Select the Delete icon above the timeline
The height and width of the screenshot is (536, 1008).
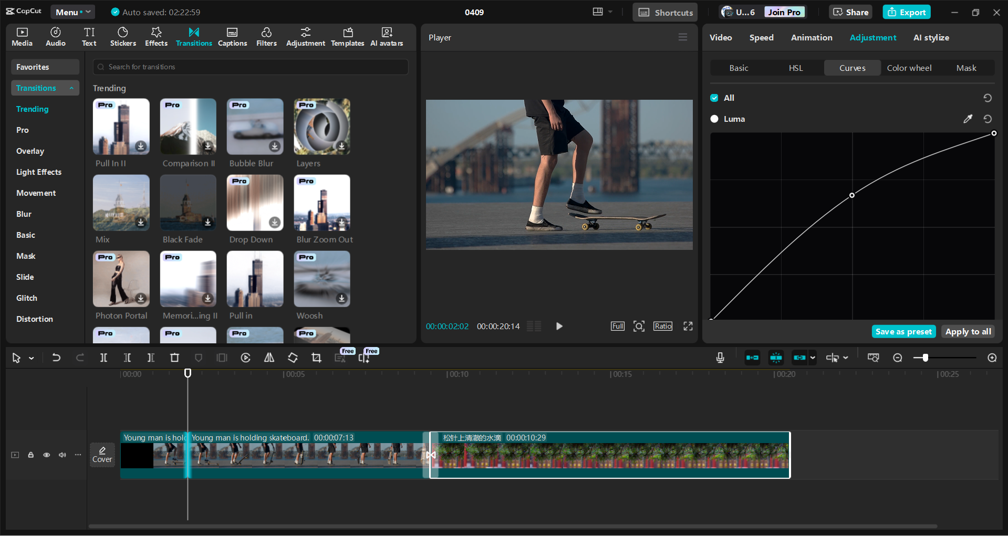point(175,358)
